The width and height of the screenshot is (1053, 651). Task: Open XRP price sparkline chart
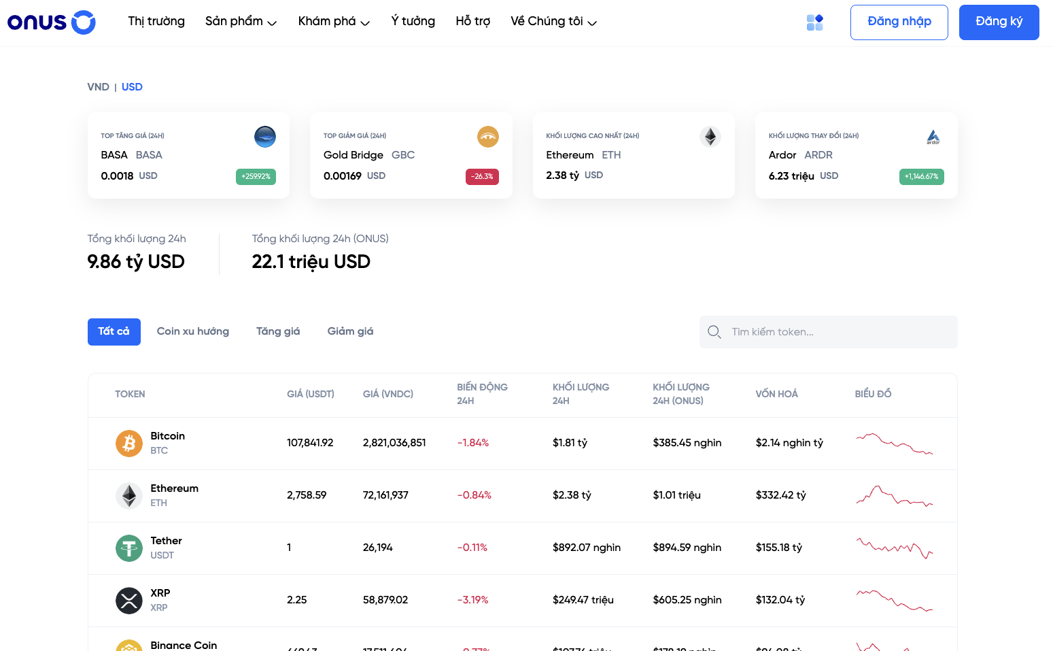click(x=894, y=601)
